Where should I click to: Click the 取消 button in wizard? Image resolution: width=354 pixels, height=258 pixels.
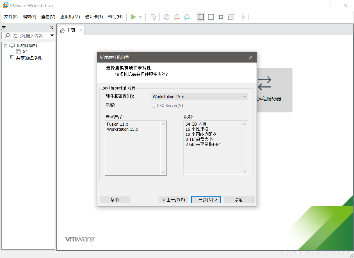click(239, 200)
